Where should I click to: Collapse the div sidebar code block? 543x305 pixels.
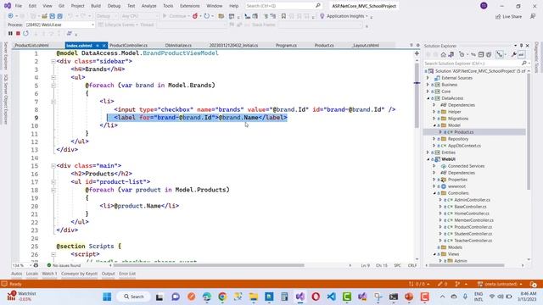tap(53, 61)
